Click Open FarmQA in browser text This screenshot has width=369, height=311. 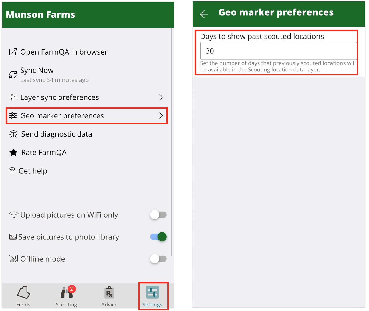[64, 52]
